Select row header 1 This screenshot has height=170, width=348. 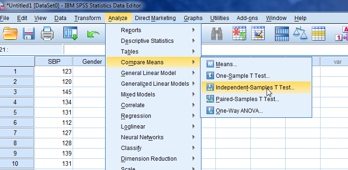tap(17, 71)
